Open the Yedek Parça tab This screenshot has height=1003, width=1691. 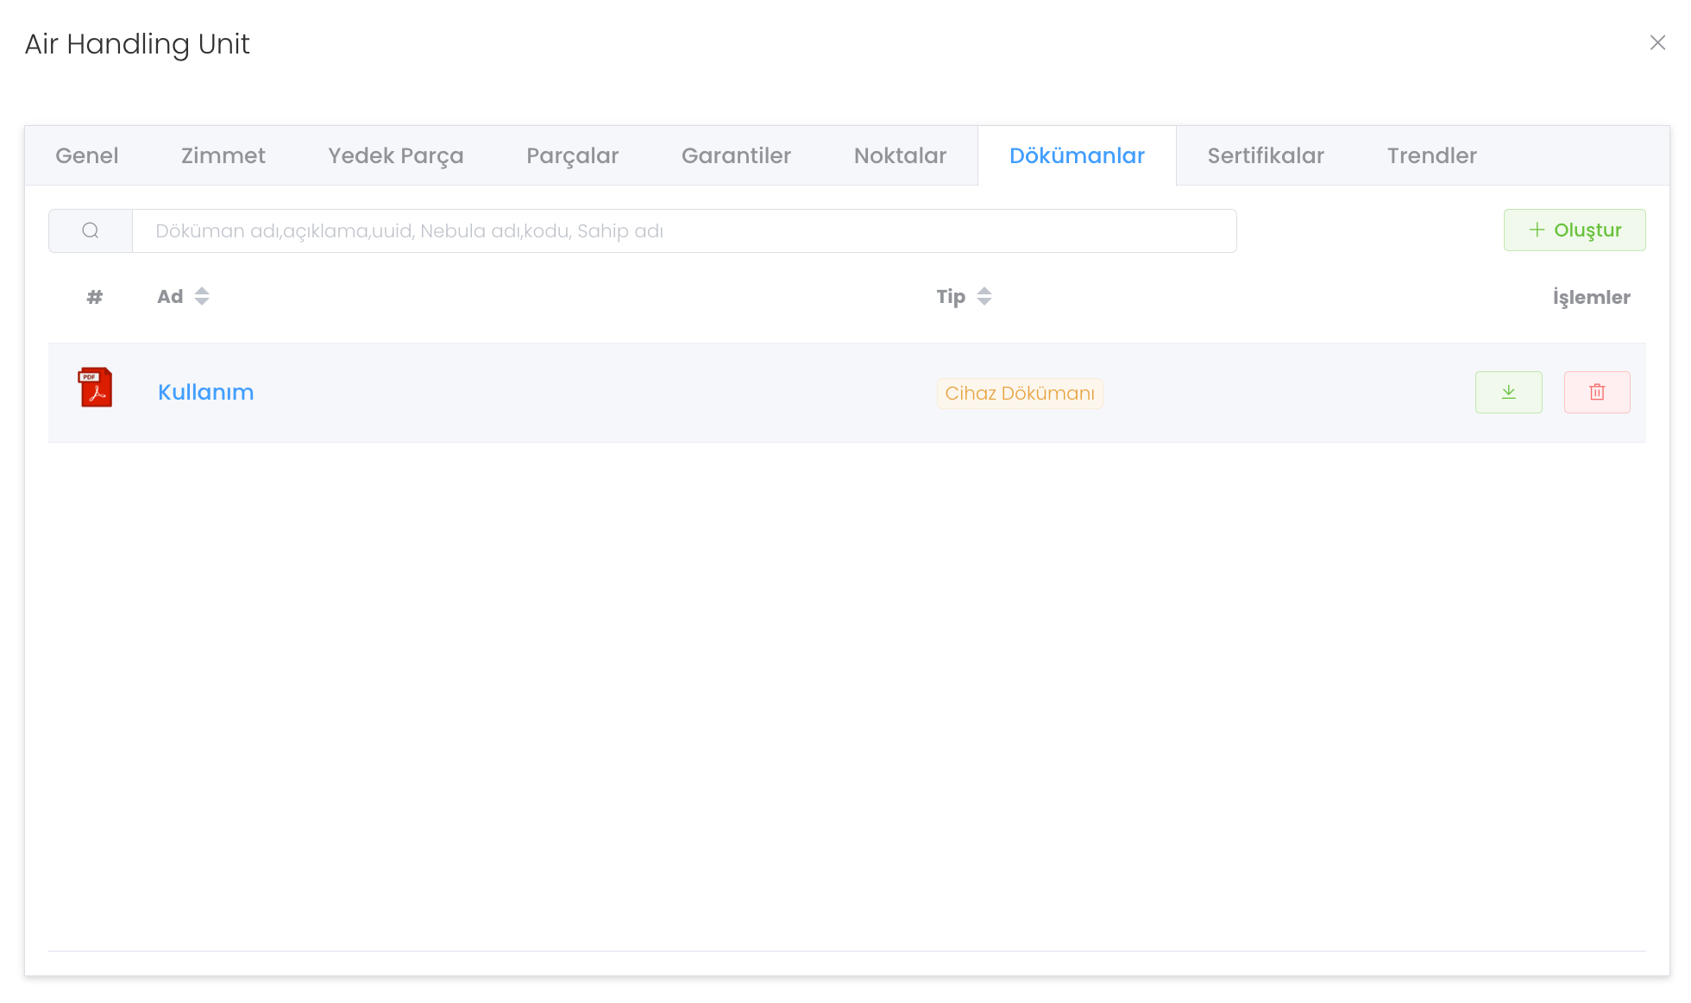coord(396,156)
